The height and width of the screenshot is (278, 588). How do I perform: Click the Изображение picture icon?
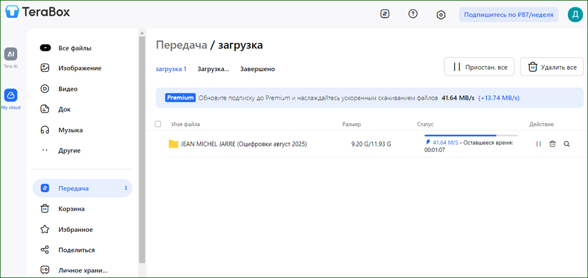45,68
